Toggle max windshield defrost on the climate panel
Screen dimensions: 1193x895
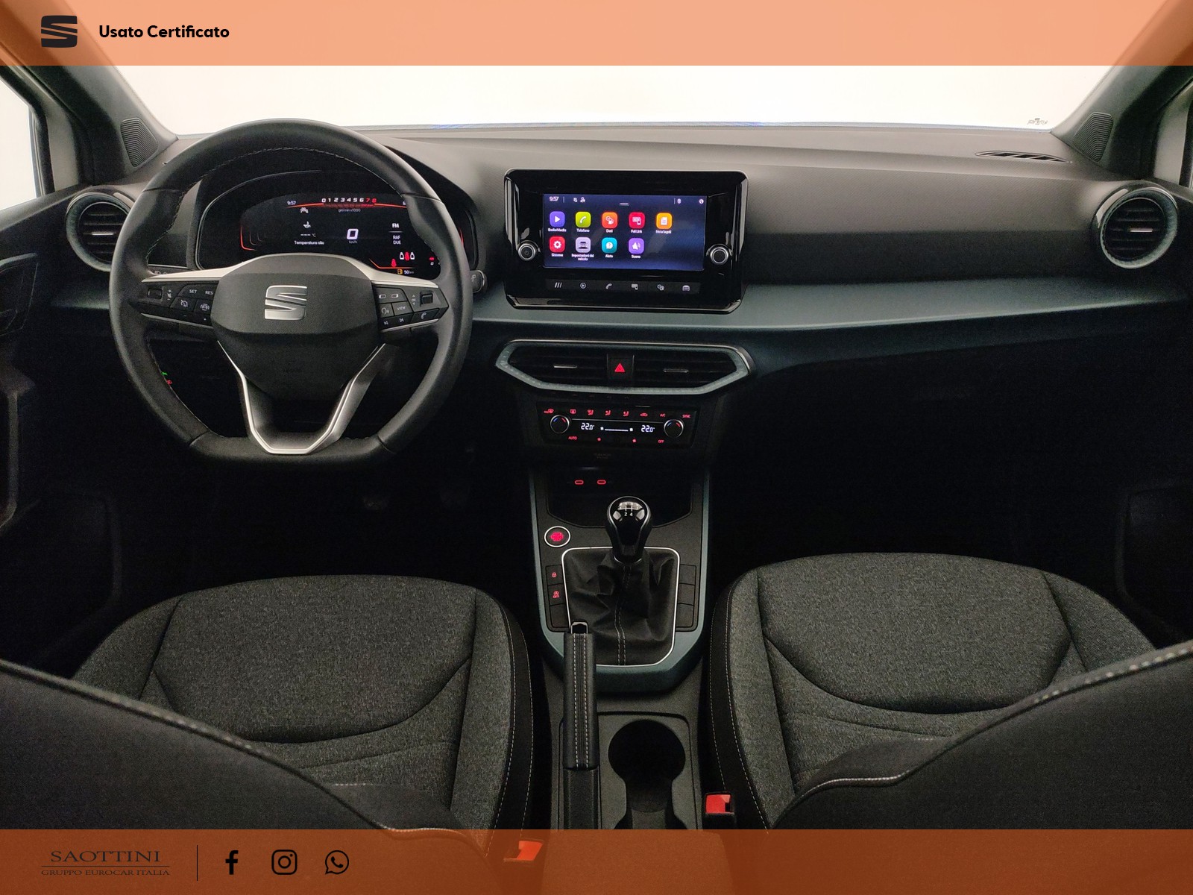point(550,412)
